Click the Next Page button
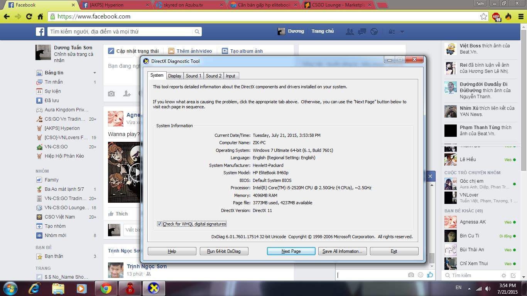 click(x=291, y=251)
